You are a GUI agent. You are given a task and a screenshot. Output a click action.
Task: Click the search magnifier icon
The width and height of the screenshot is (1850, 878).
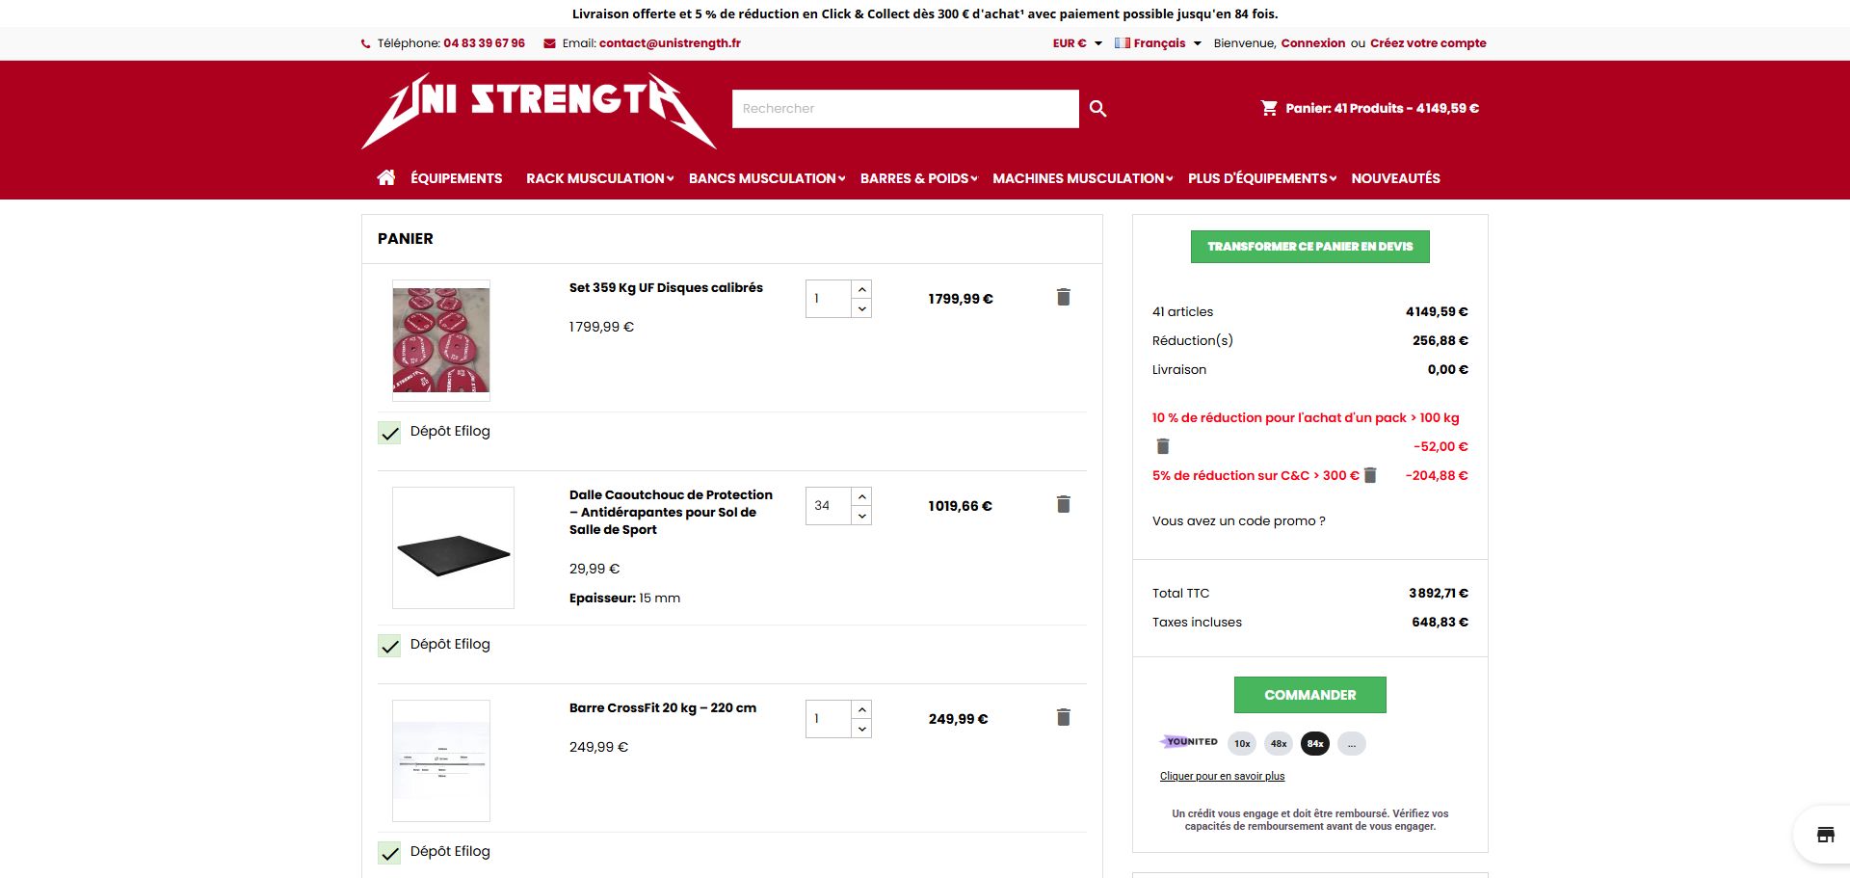tap(1097, 109)
